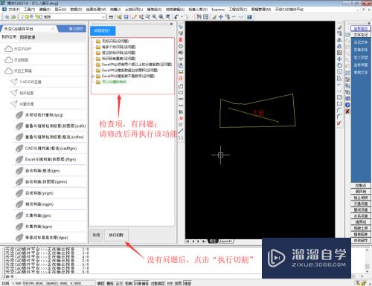Viewport: 372px width, 286px height.
Task: Click the pencil icon in top toolbar
Action: tap(214, 17)
